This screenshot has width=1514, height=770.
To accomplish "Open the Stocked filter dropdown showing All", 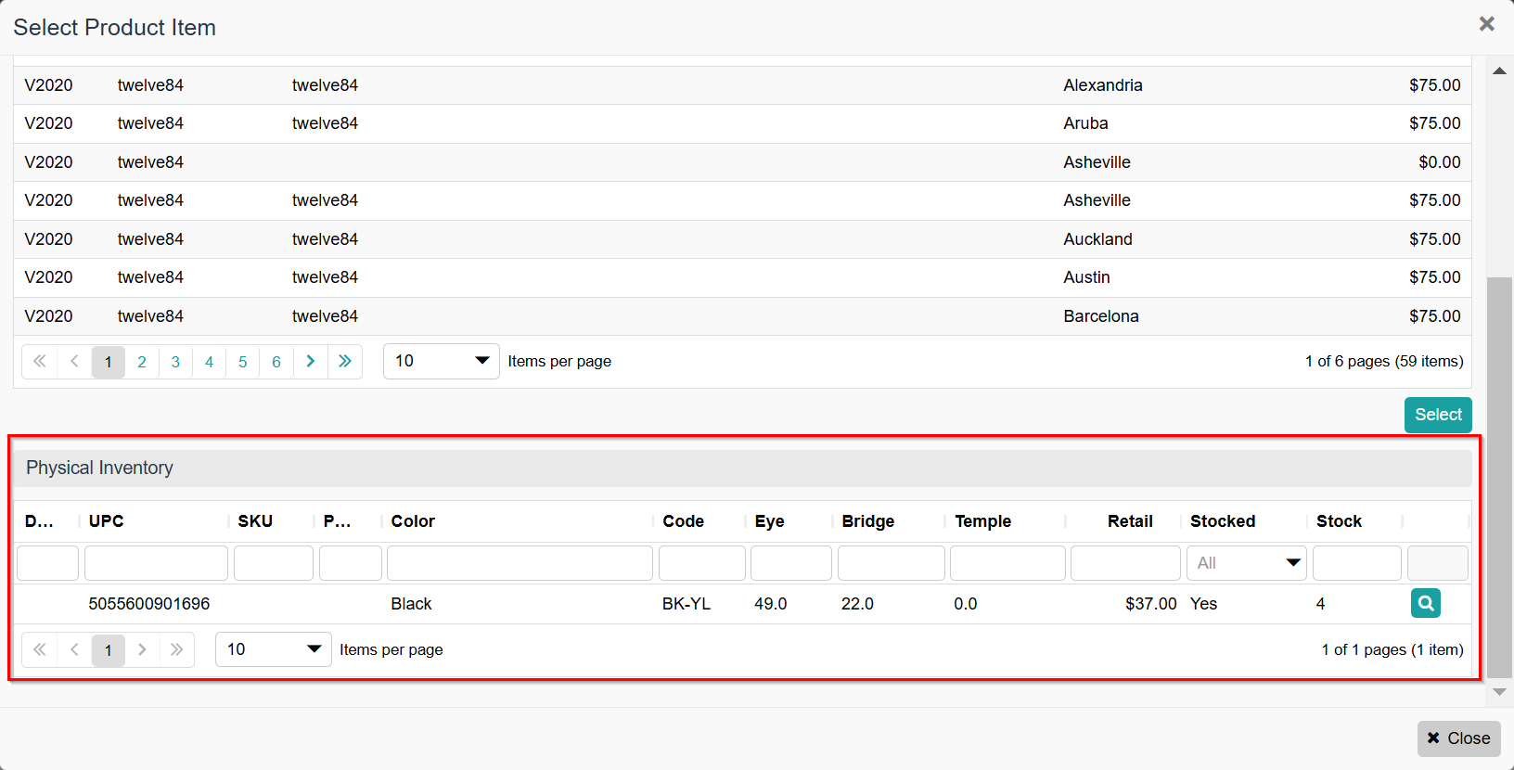I will (1246, 563).
